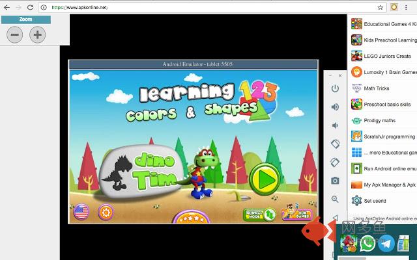
Task: Bookmark page with the star icon
Action: pyautogui.click(x=381, y=7)
